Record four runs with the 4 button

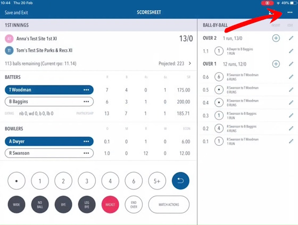point(110,181)
